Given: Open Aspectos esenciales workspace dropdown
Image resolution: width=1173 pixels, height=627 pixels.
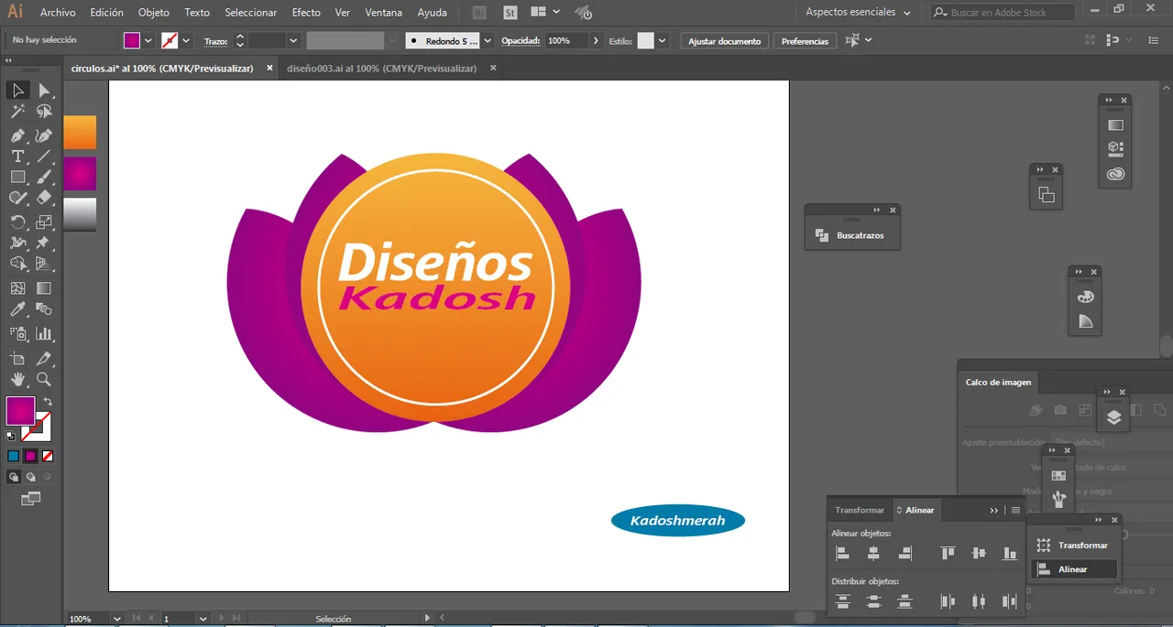Looking at the screenshot, I should (x=858, y=12).
